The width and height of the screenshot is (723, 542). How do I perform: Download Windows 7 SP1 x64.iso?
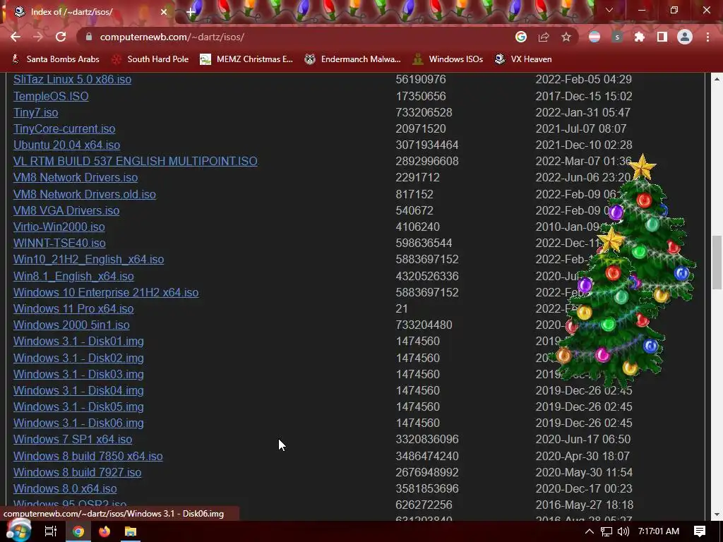73,439
